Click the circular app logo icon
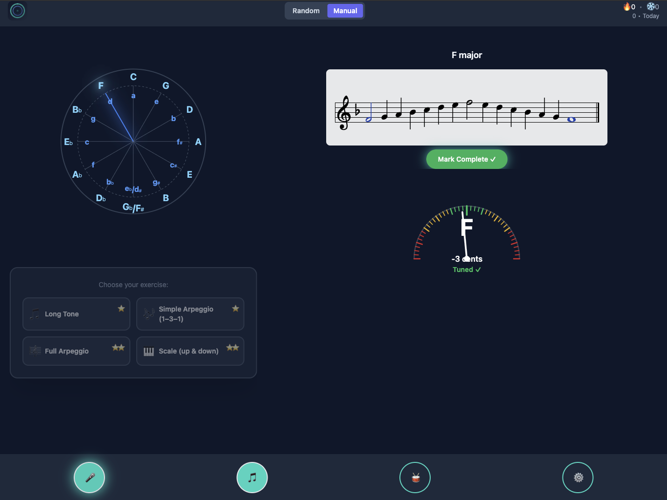This screenshot has width=667, height=500. 18,10
